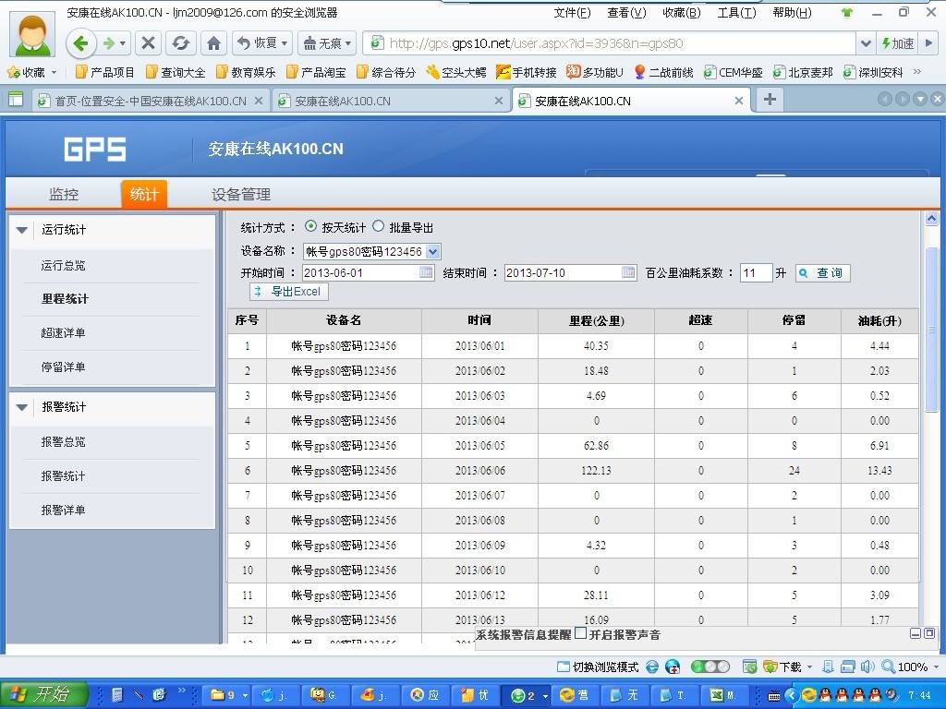This screenshot has height=709, width=946.
Task: Close the 首页-位置安全 browser tab
Action: point(259,101)
